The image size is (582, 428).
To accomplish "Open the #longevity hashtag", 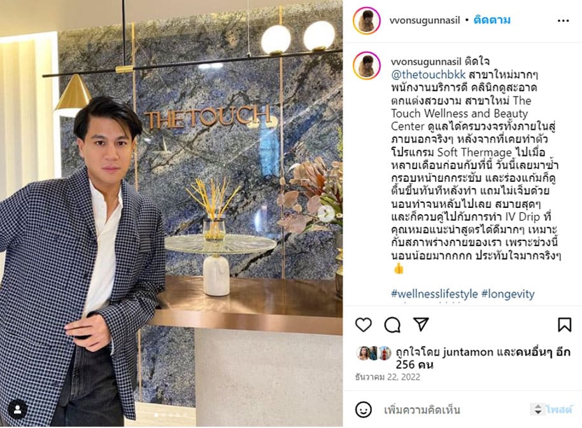I will coord(507,294).
